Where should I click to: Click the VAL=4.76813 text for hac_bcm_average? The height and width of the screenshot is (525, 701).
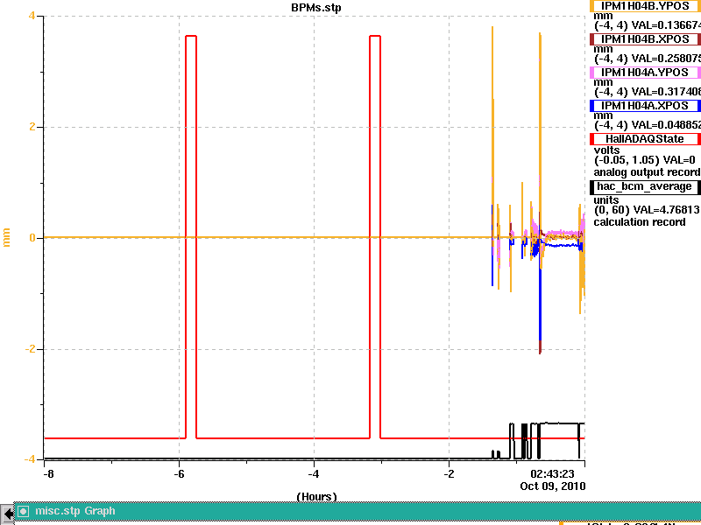click(x=663, y=210)
